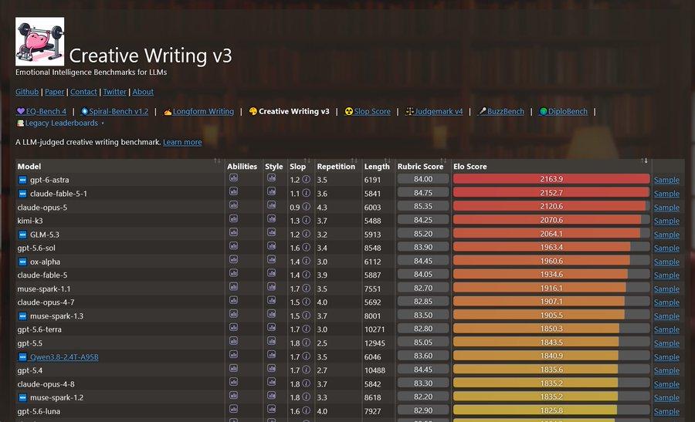Open Abilities chart icon for gpt-5.6-luna
This screenshot has height=422, width=695.
(x=233, y=410)
